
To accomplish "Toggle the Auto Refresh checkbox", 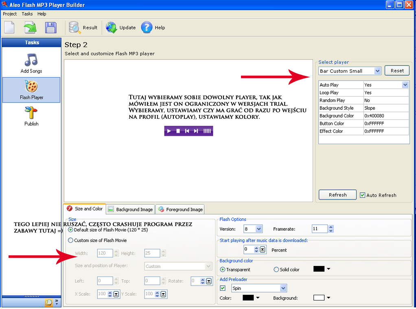I will (362, 195).
